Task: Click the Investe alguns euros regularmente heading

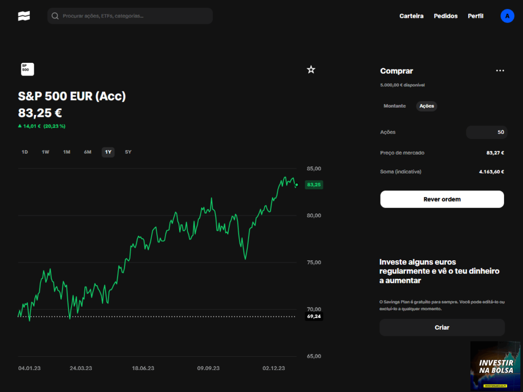Action: 439,271
